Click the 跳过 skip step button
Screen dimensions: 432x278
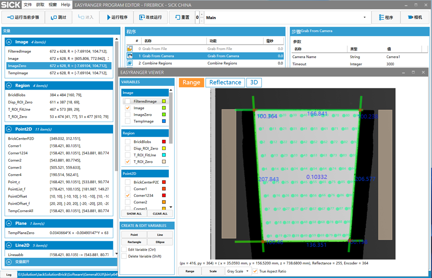click(x=58, y=17)
